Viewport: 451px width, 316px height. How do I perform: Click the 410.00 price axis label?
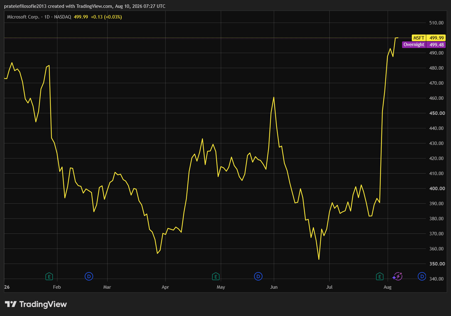tap(437, 173)
